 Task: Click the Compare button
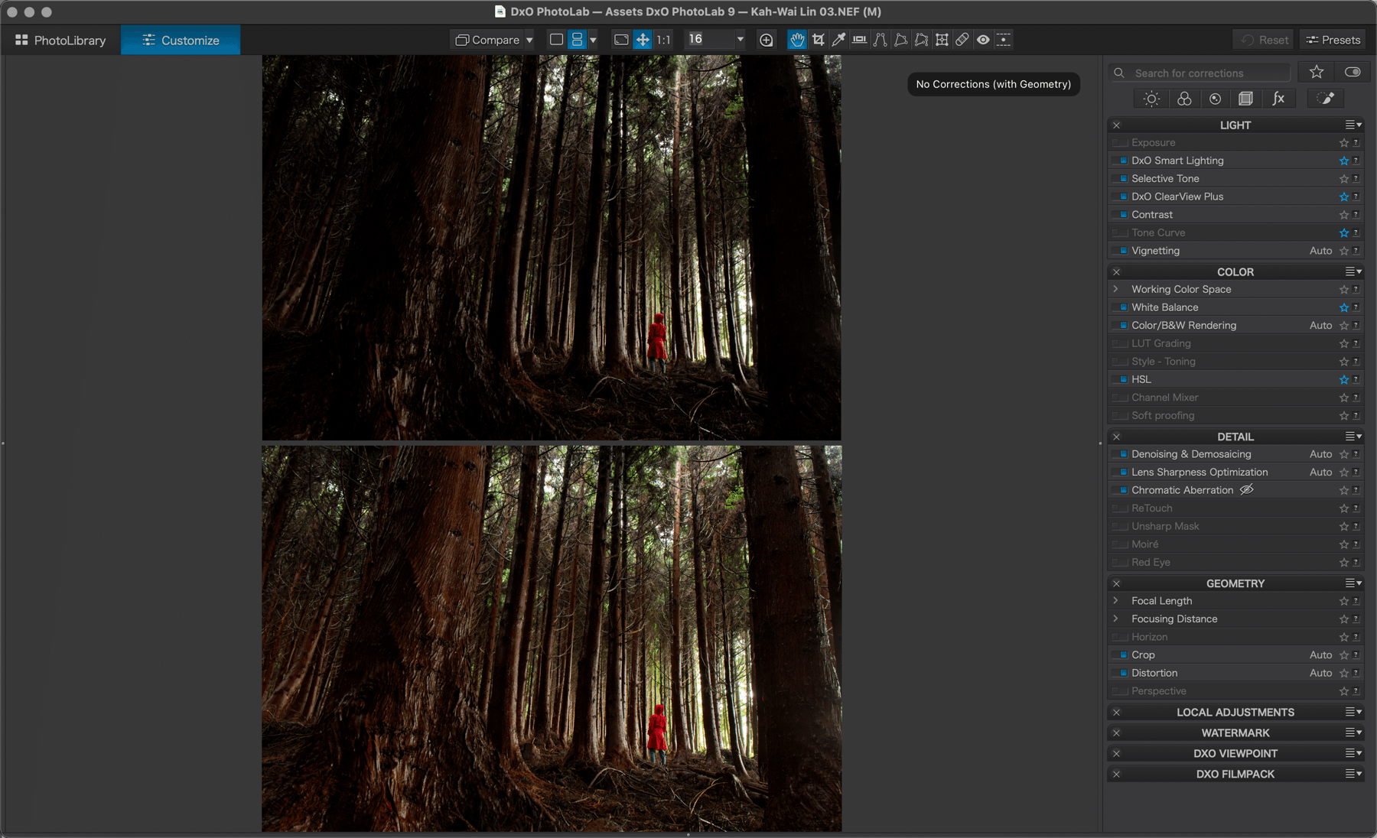[487, 40]
